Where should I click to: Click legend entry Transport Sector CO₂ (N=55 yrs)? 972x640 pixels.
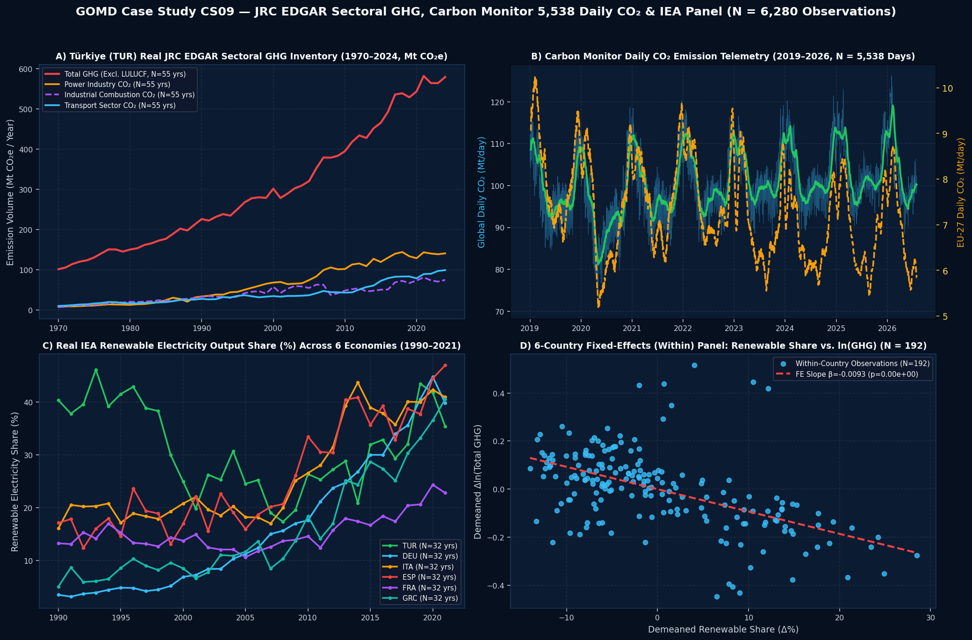pos(120,106)
